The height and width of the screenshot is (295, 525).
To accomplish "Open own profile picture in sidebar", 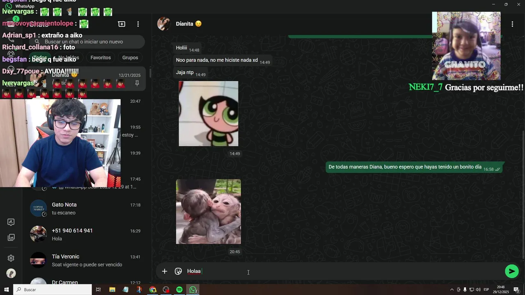I will (x=11, y=273).
